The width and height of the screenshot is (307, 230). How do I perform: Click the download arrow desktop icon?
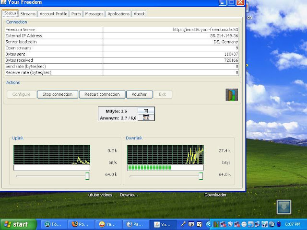[x=284, y=207]
